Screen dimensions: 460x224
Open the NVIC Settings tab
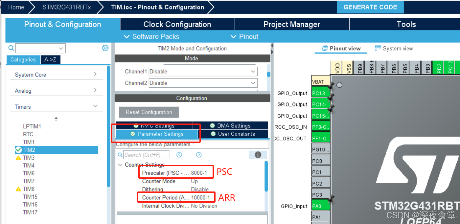154,125
